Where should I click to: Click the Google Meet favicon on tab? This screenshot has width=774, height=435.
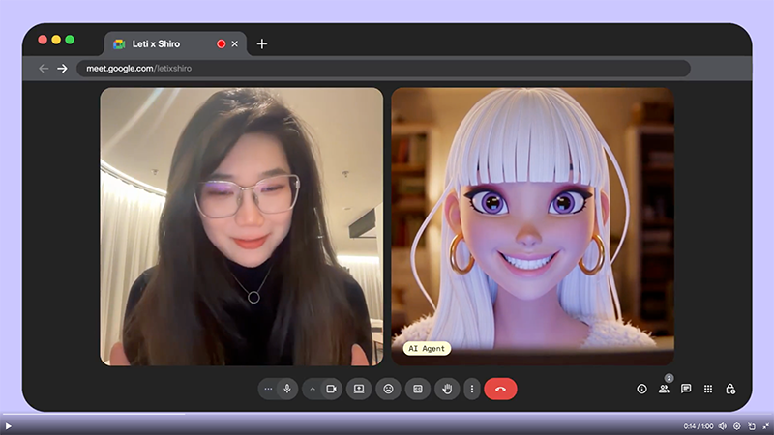pyautogui.click(x=119, y=43)
